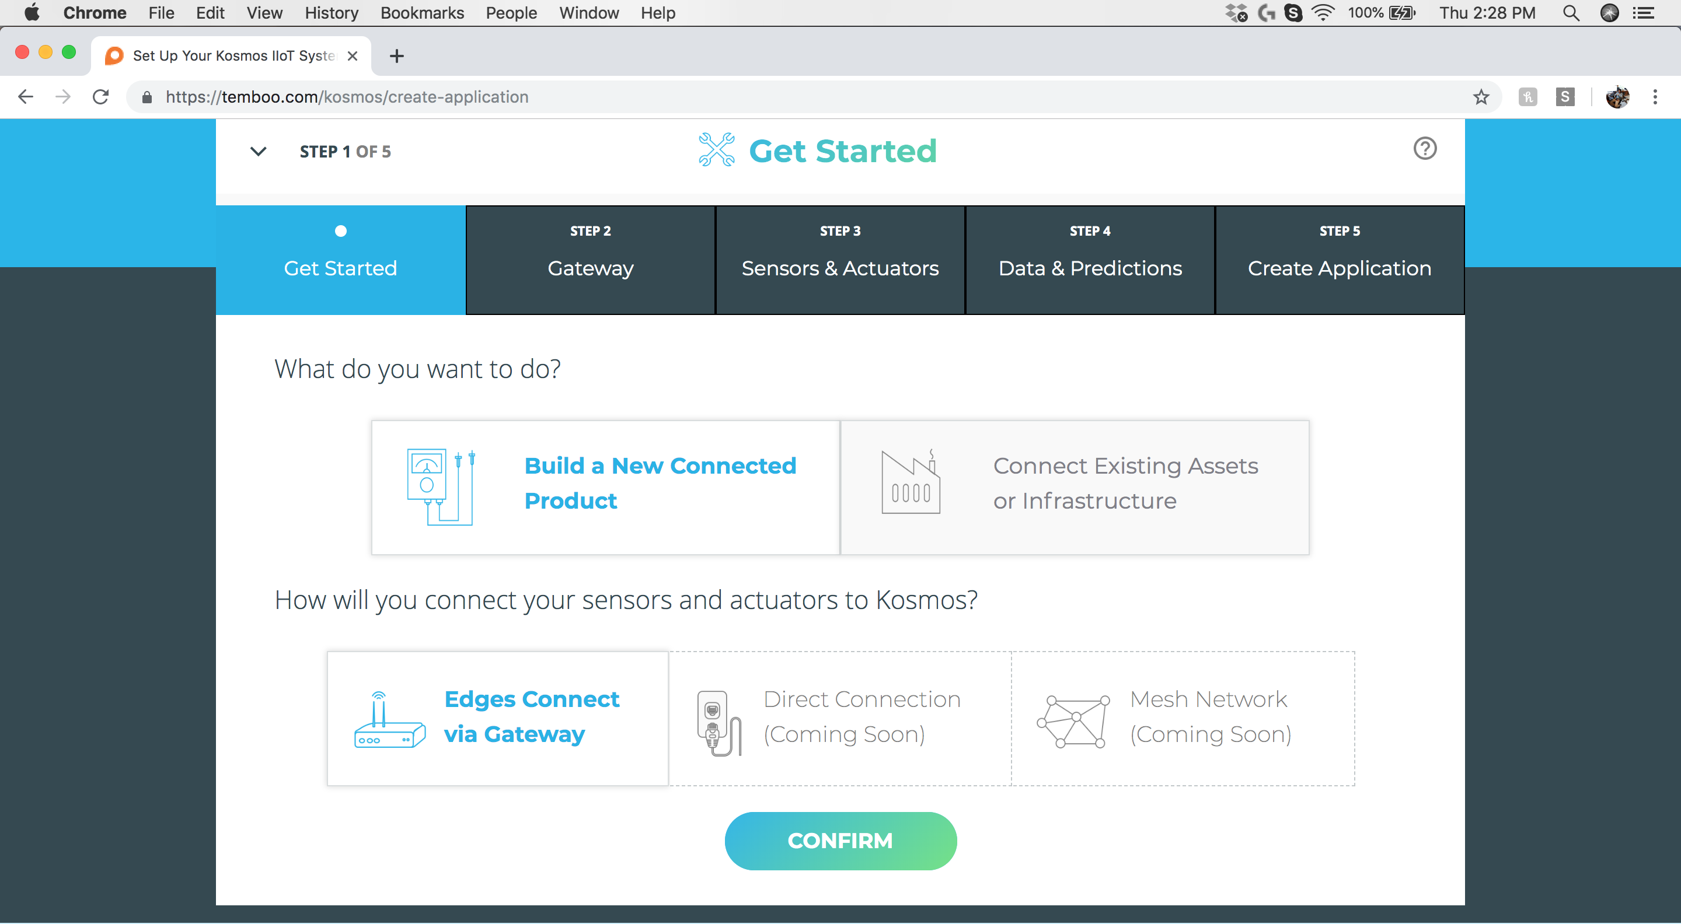
Task: Click the grey extension icon beside the bookmark star
Action: tap(1527, 97)
